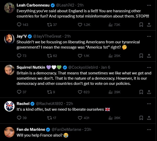Reply to Leah Carbonneau's tweet
Viewport: 157px width, 141px height.
pyautogui.click(x=19, y=25)
